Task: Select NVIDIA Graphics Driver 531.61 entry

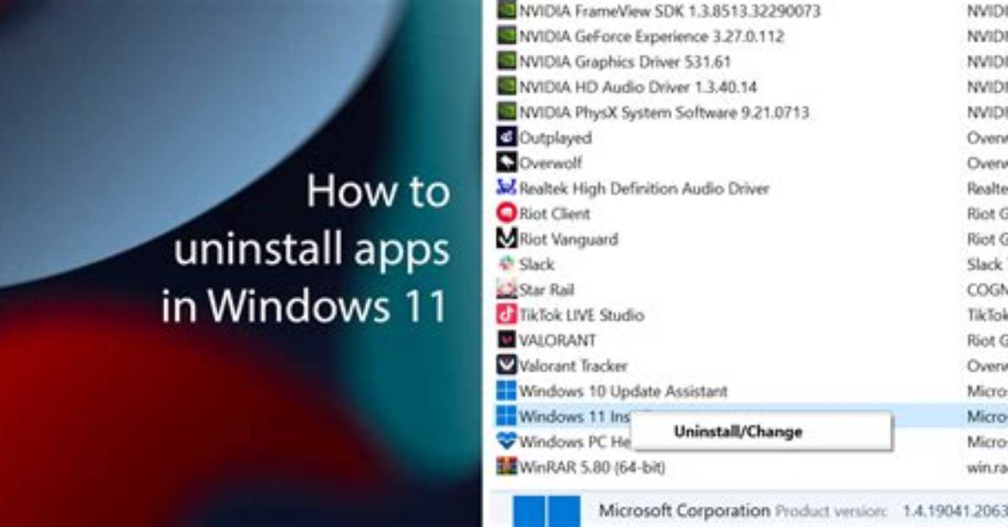Action: (x=625, y=61)
